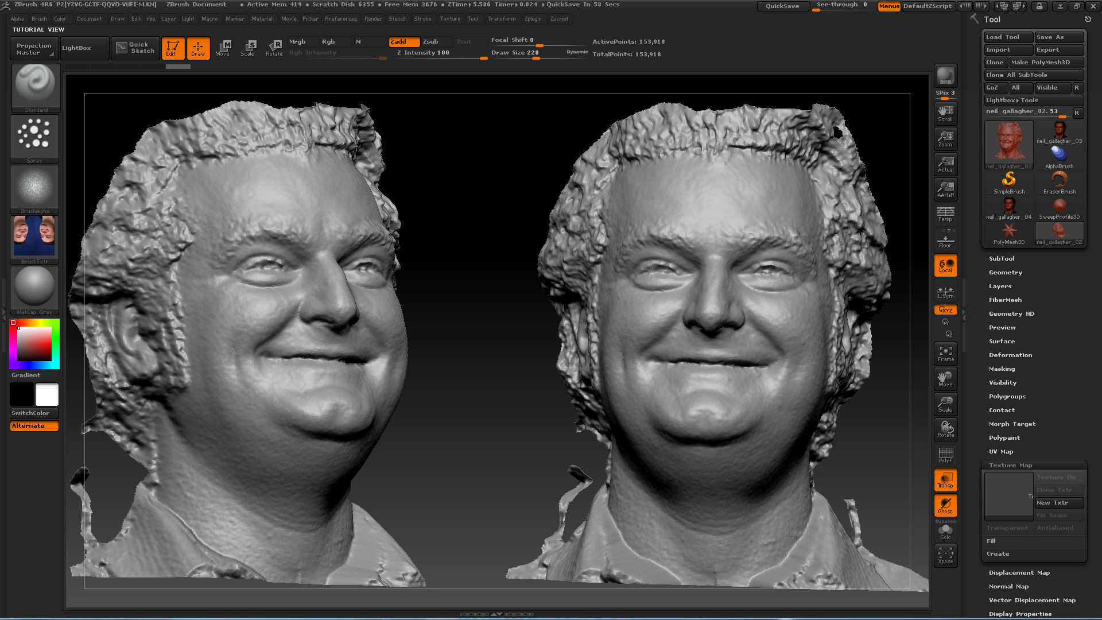The height and width of the screenshot is (620, 1102).
Task: Select the neil_gallagher_02 tool thumbnail
Action: coord(1008,144)
